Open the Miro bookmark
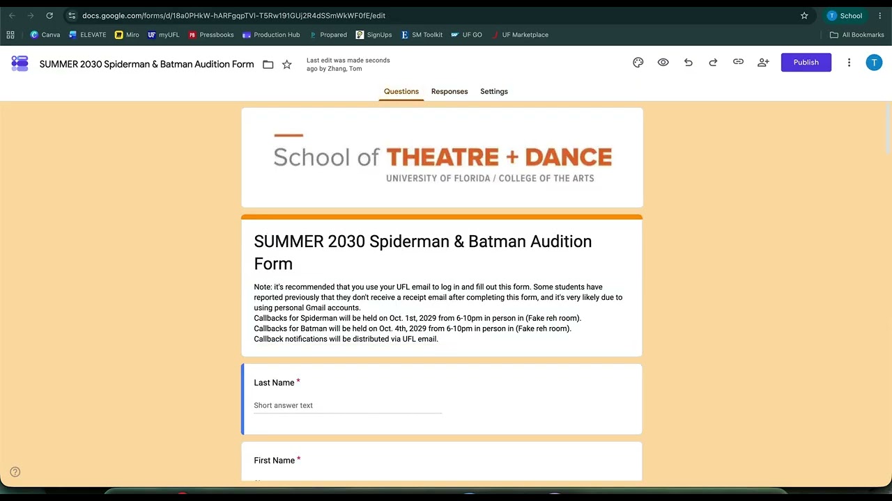Image resolution: width=892 pixels, height=501 pixels. point(127,35)
